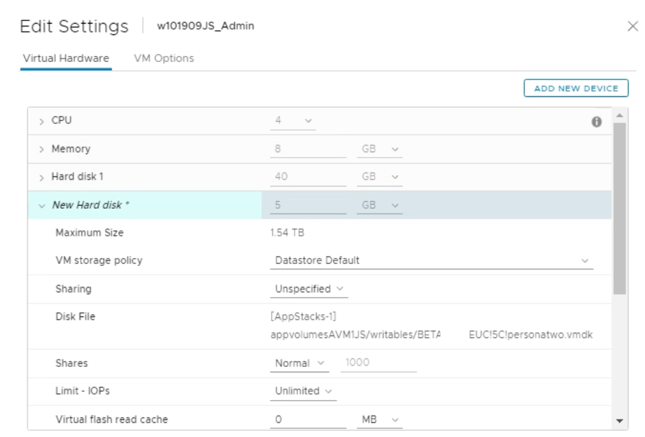Screen dimensions: 645x437
Task: Open the Memory unit GB dropdown
Action: [377, 149]
